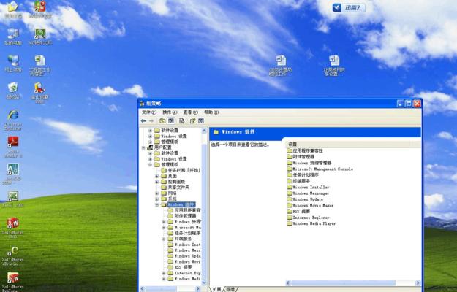
Task: Click the Up One Level folder toolbar icon
Action: tap(162, 120)
